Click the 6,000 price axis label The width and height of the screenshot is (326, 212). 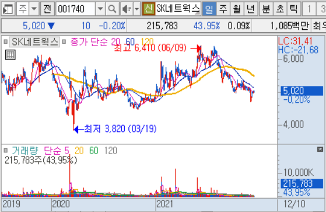click(x=293, y=58)
